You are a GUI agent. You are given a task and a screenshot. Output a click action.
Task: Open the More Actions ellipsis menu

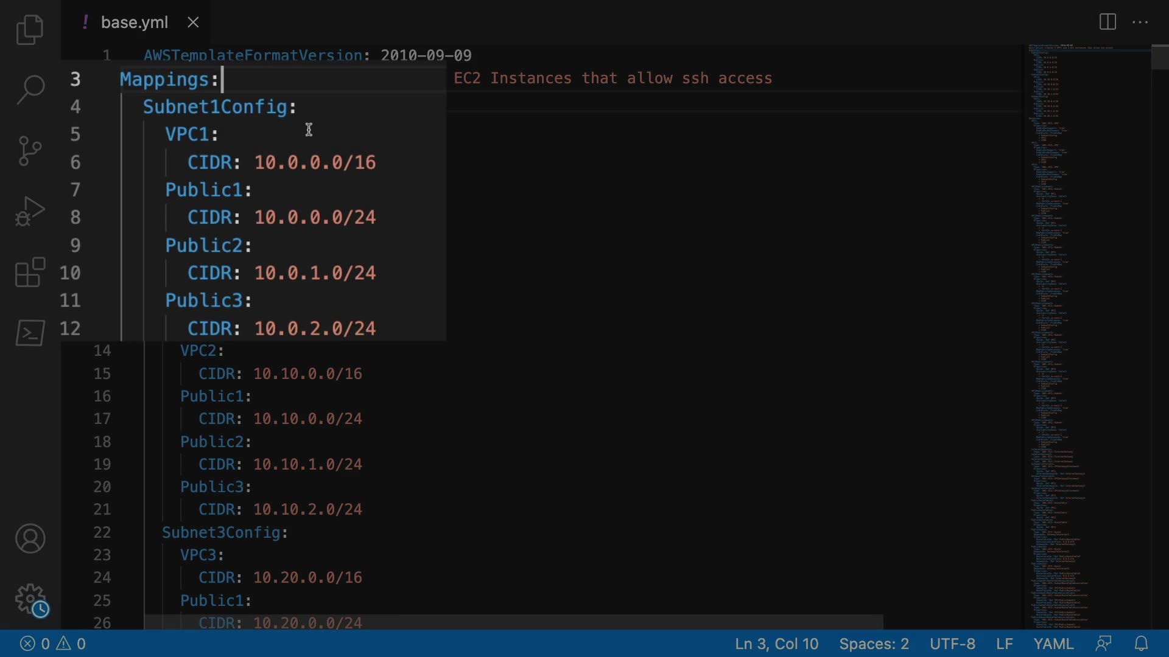[1140, 23]
